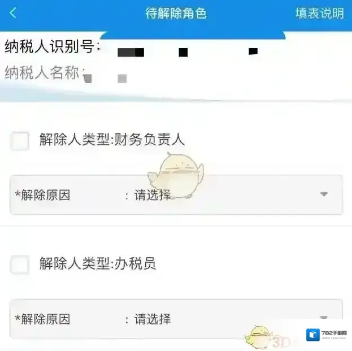Viewport: 352px width, 351px height.
Task: Open 请选择 in the first 解除原因 field
Action: tap(153, 195)
